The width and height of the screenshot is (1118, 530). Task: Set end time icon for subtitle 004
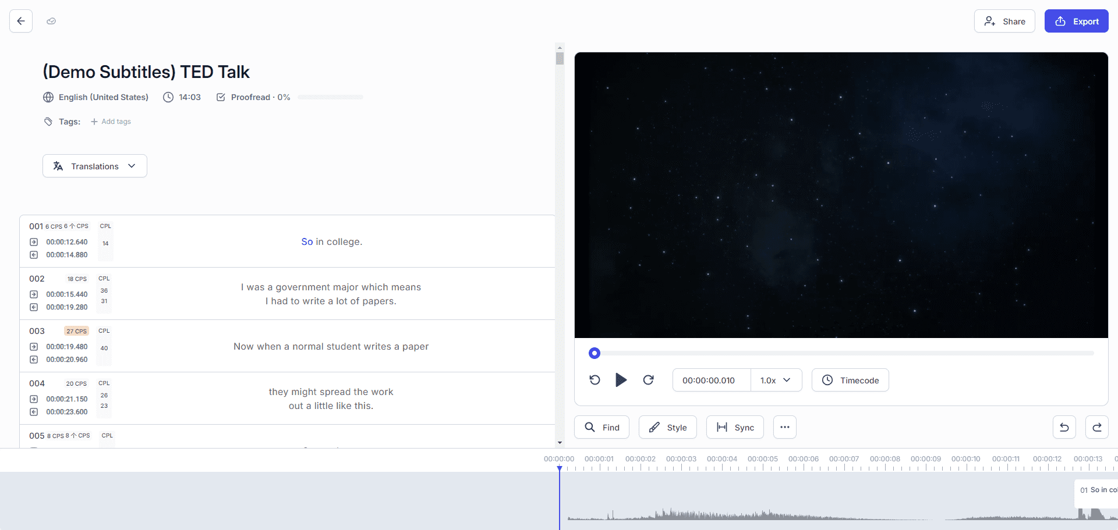coord(34,412)
